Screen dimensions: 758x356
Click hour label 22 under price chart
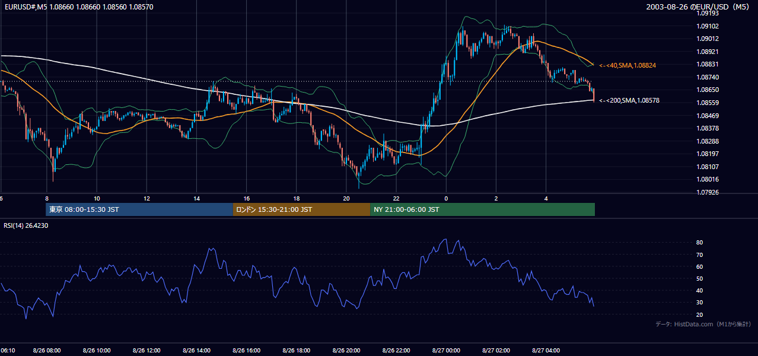pyautogui.click(x=396, y=198)
